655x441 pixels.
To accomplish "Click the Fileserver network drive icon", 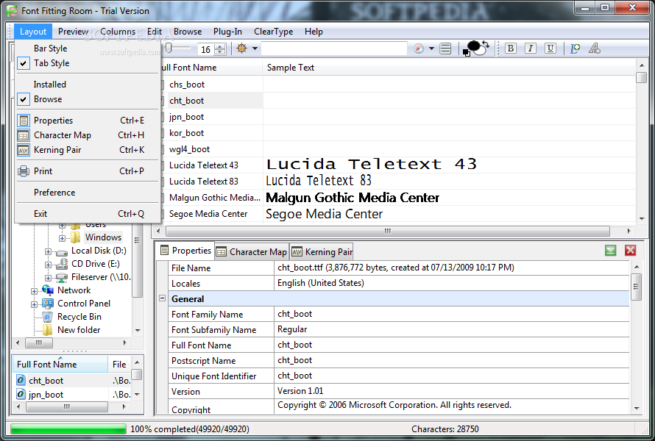I will tap(62, 277).
